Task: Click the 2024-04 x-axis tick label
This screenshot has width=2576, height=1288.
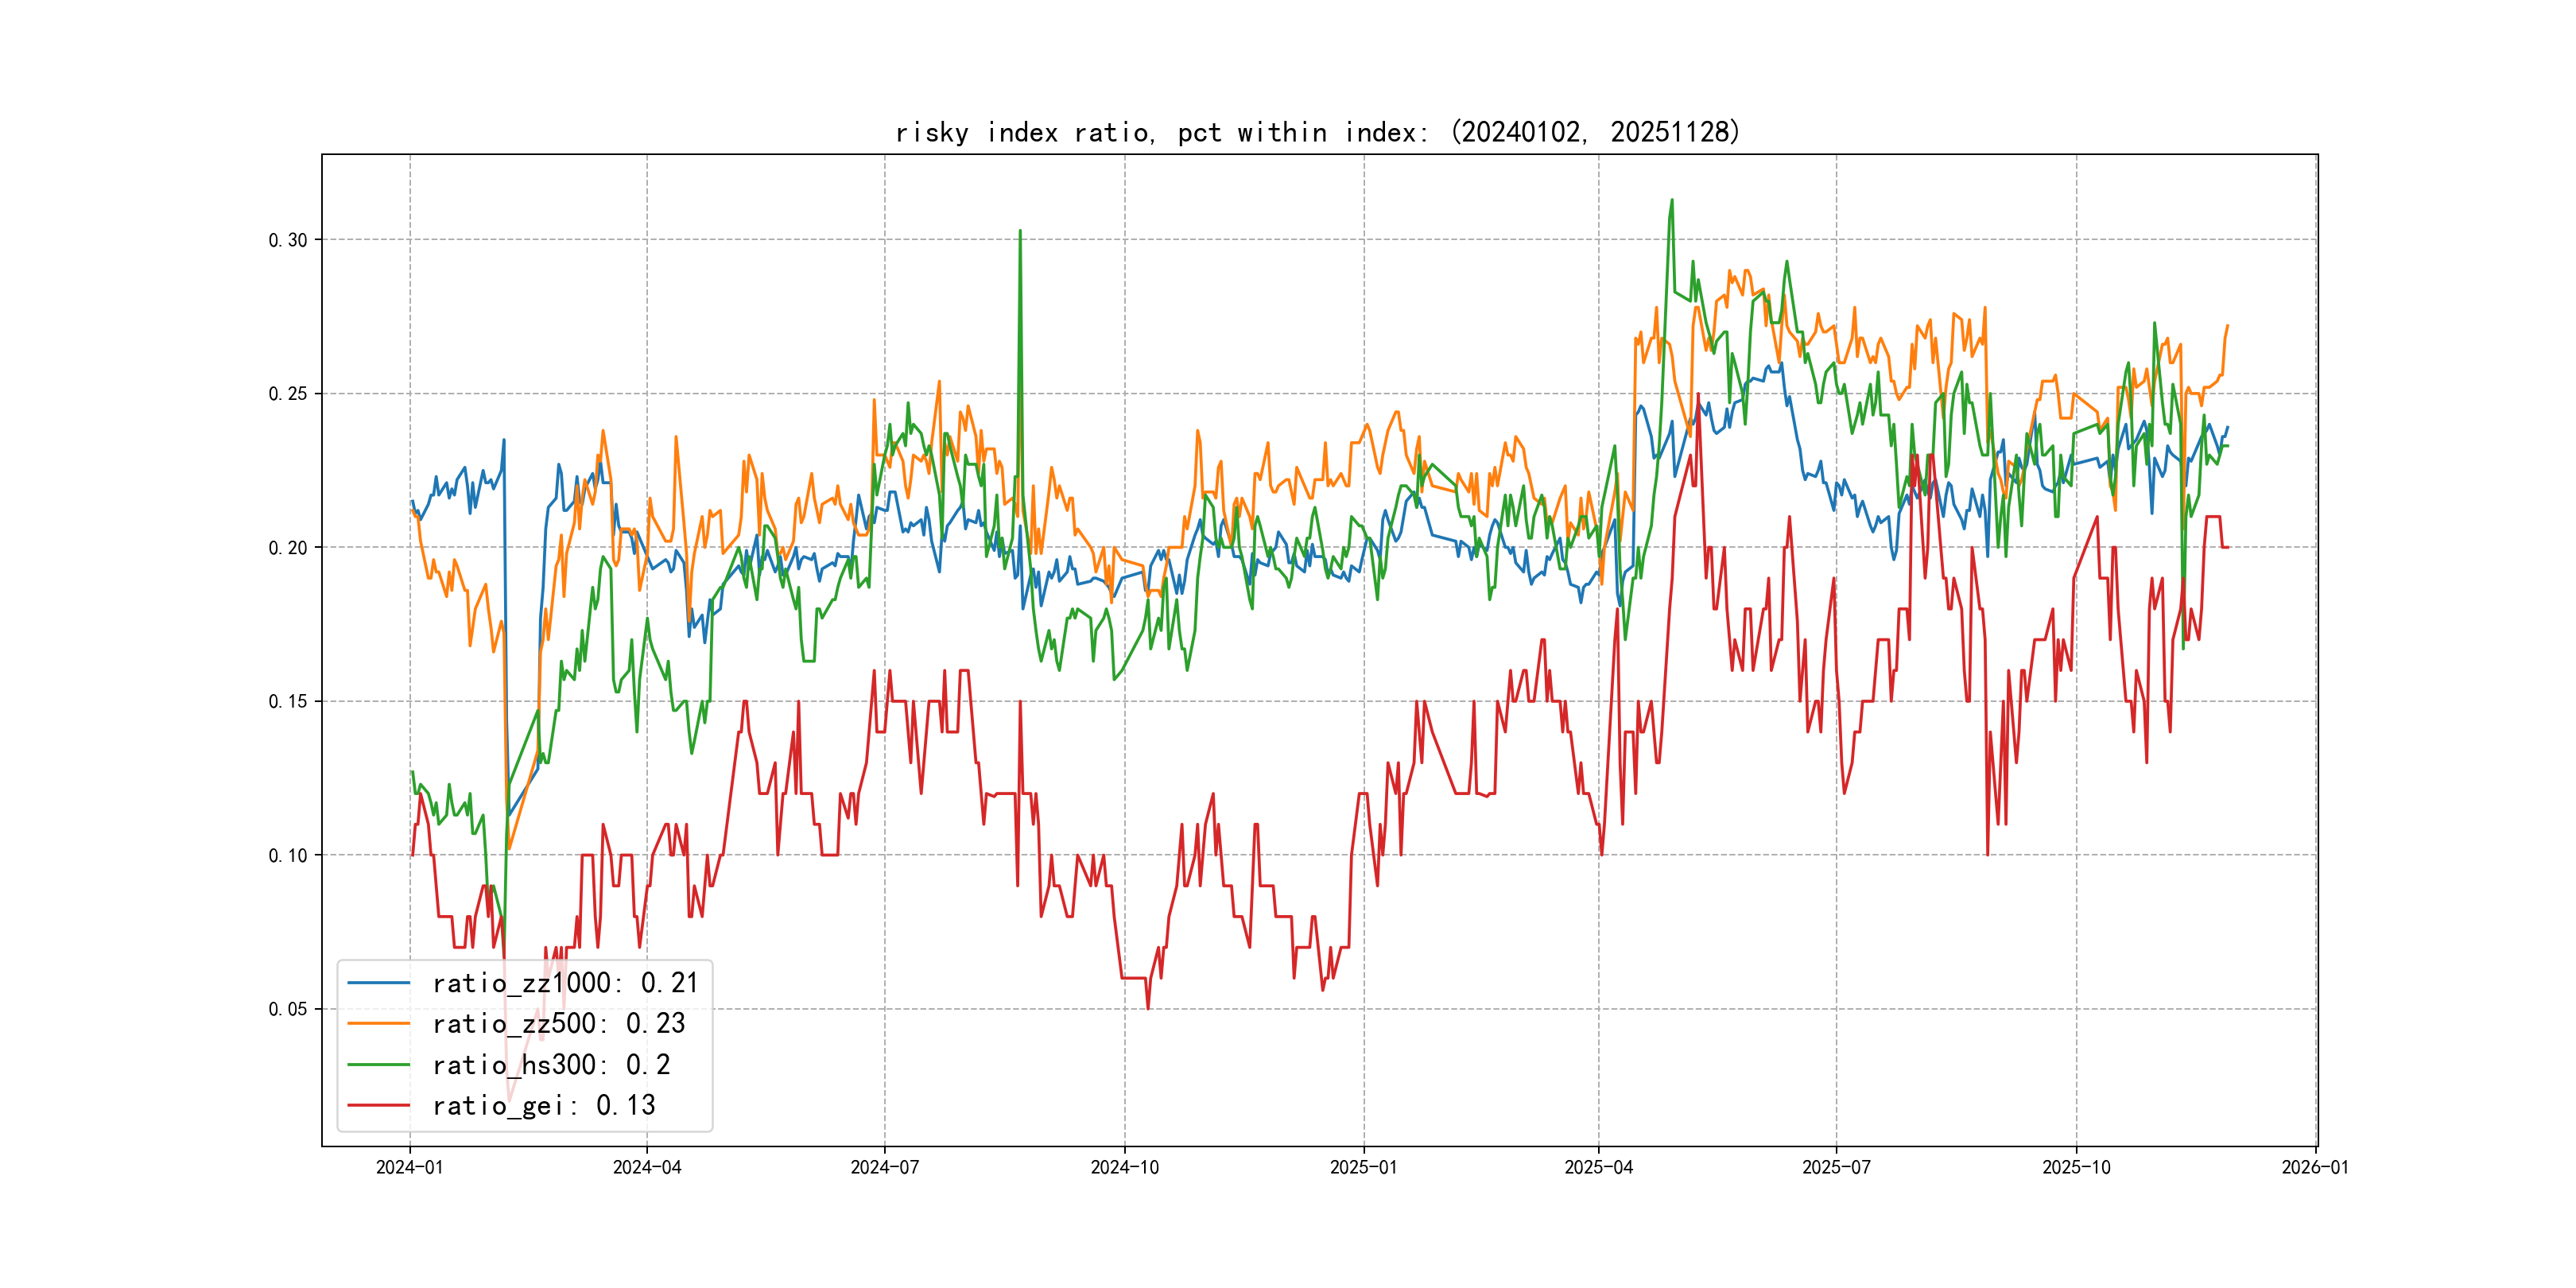Action: [x=647, y=1168]
